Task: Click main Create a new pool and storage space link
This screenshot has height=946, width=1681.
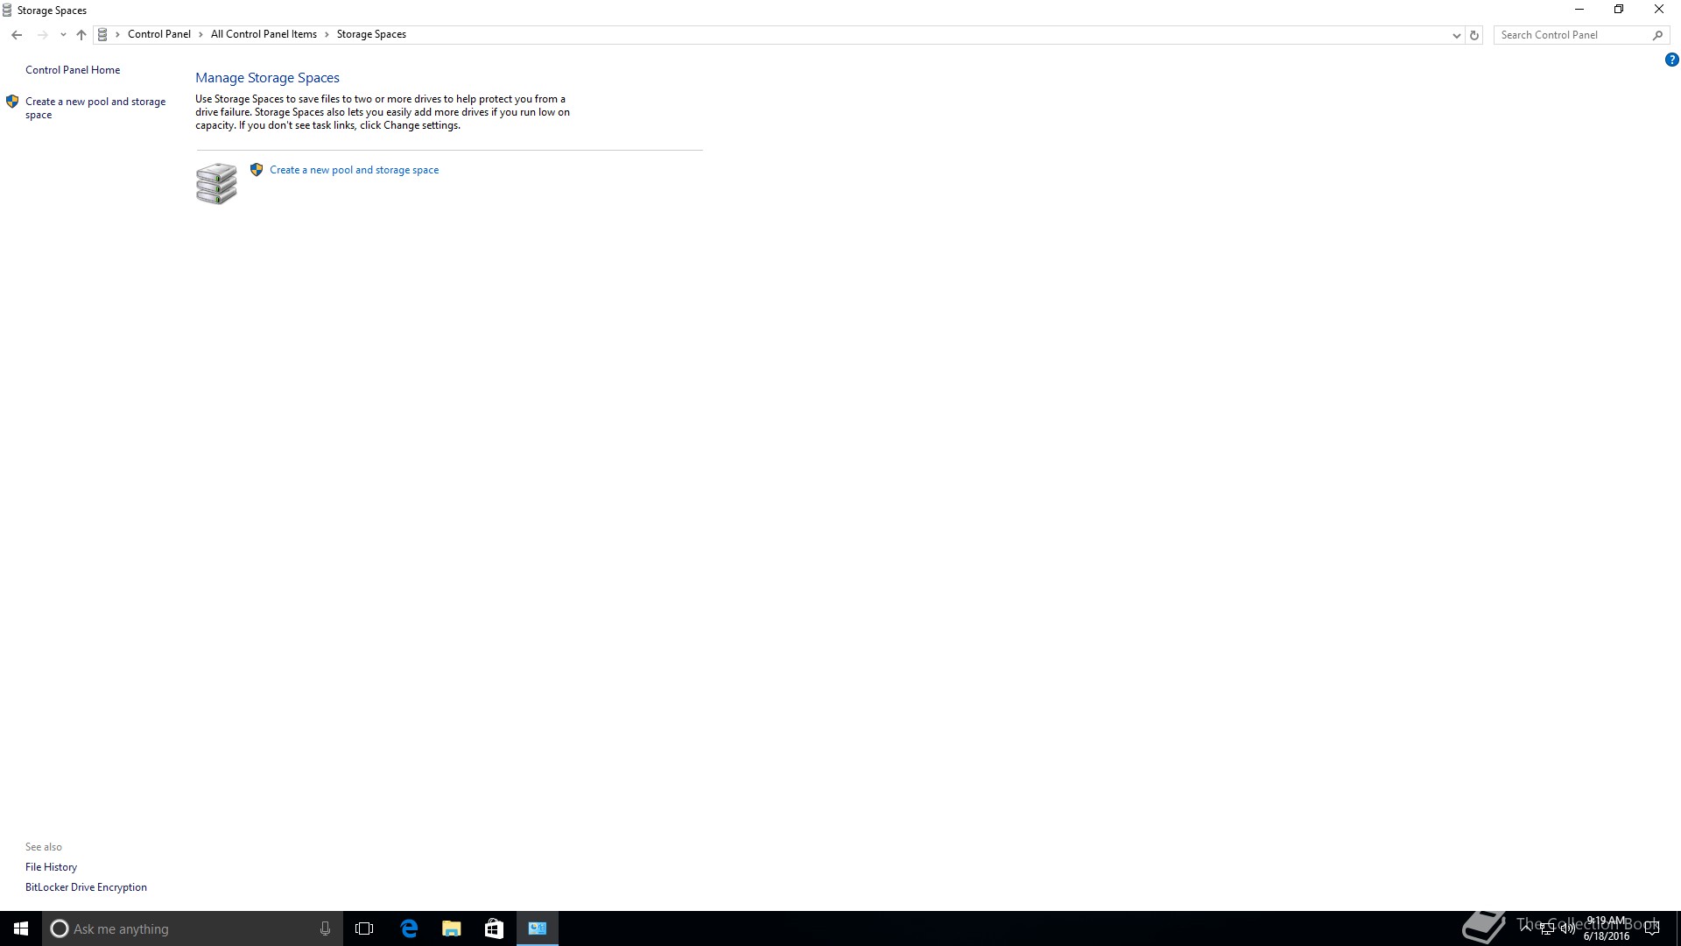Action: tap(354, 170)
